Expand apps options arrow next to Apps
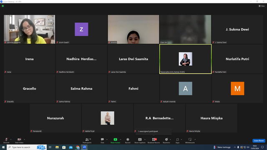This screenshot has width=267, height=150. tap(181, 140)
